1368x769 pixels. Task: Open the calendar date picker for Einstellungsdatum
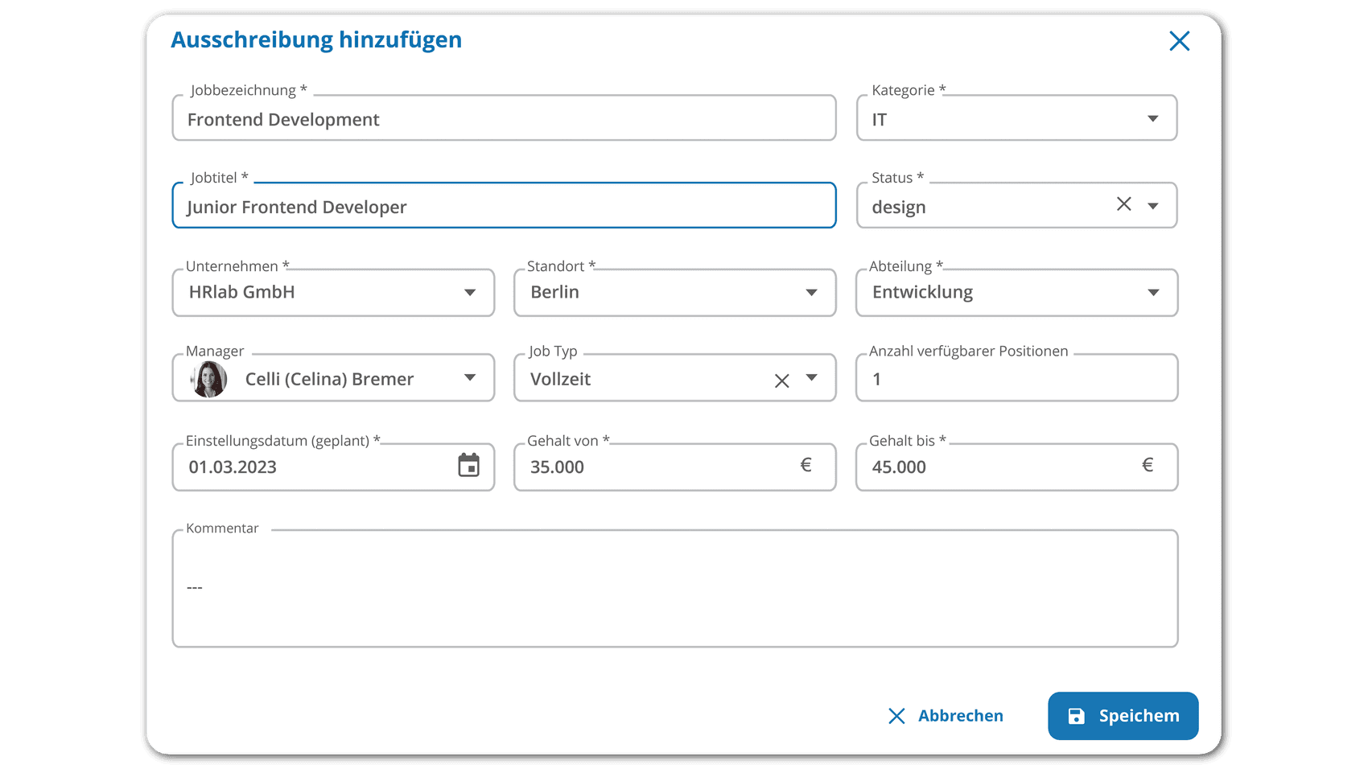point(469,467)
